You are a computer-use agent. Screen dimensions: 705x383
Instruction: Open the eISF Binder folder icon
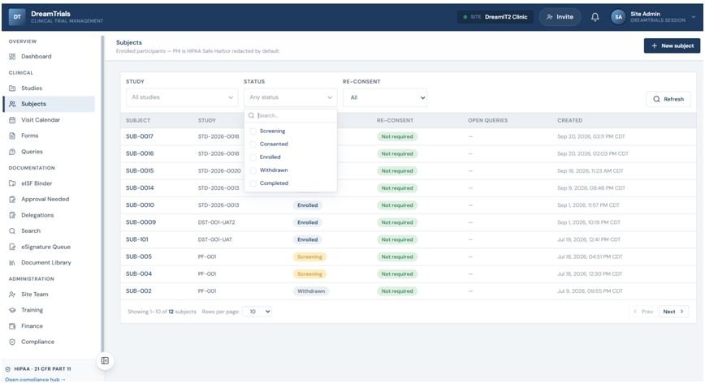pyautogui.click(x=12, y=183)
